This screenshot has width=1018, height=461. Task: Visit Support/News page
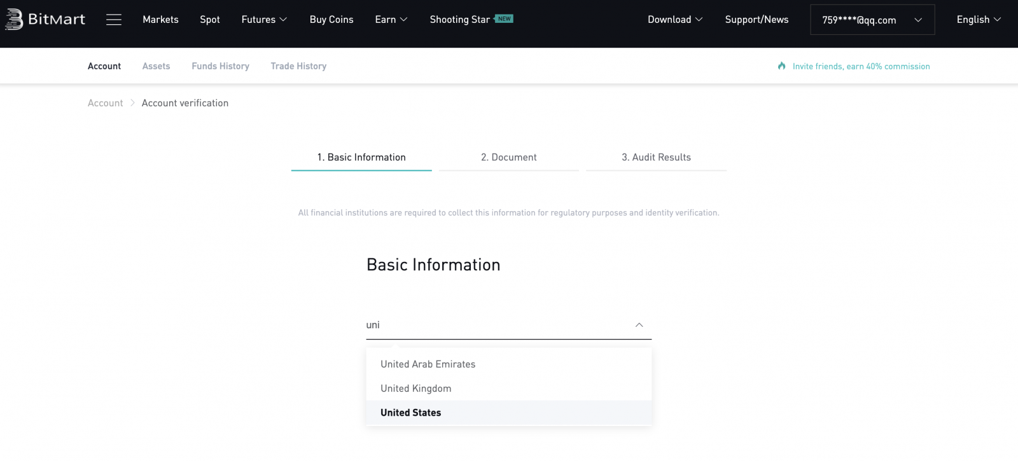point(757,20)
